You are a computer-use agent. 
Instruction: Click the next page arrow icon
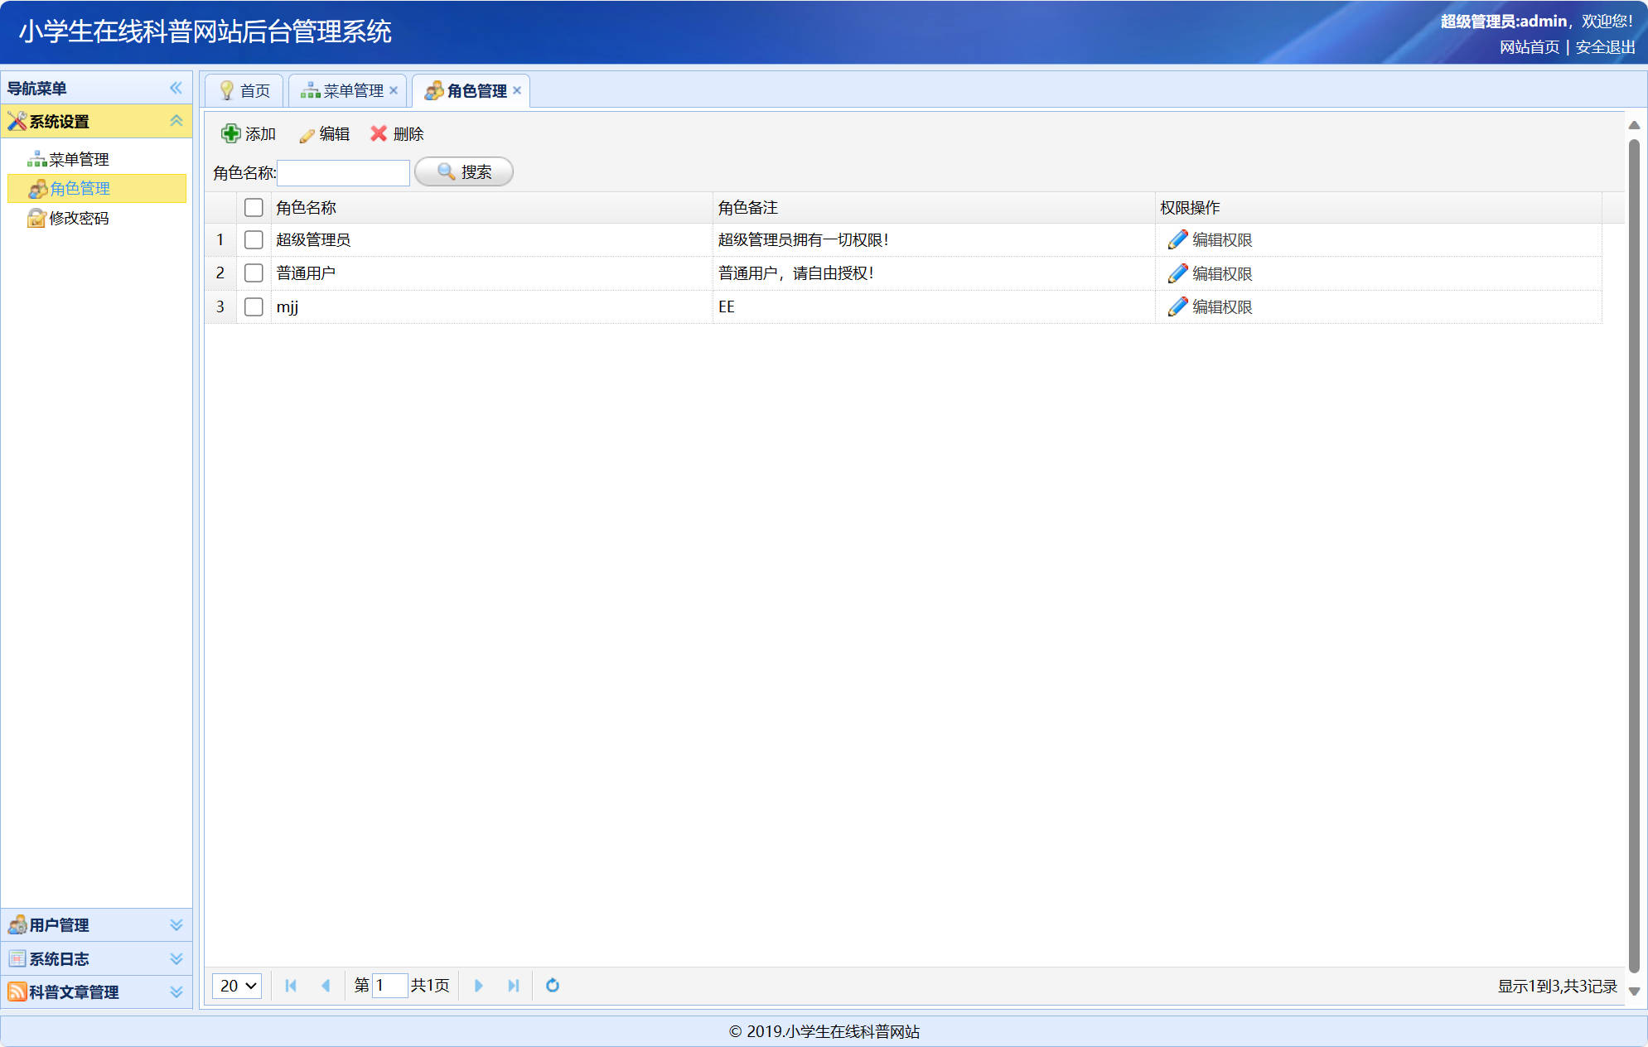(x=479, y=986)
